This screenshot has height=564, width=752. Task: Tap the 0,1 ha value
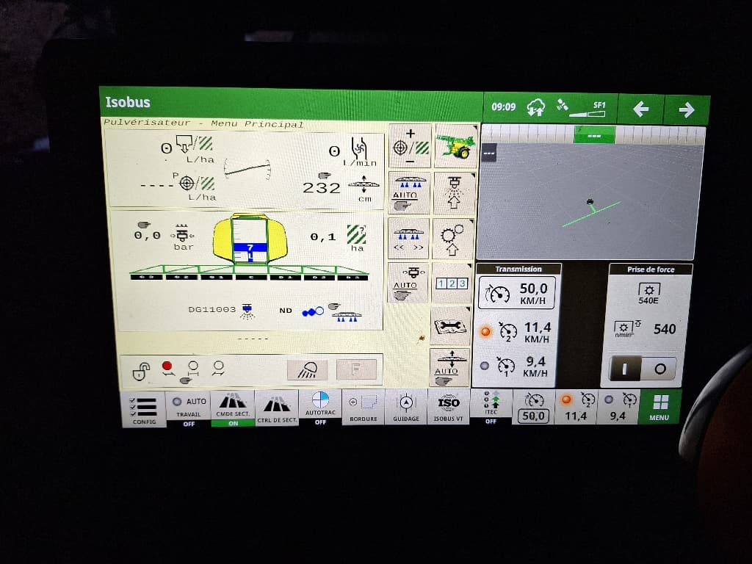pos(323,237)
